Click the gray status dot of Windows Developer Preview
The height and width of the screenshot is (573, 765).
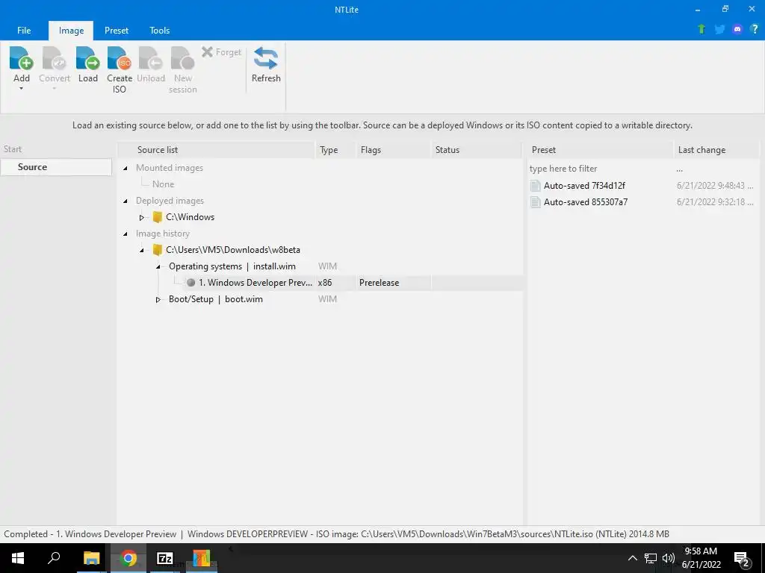click(x=191, y=283)
